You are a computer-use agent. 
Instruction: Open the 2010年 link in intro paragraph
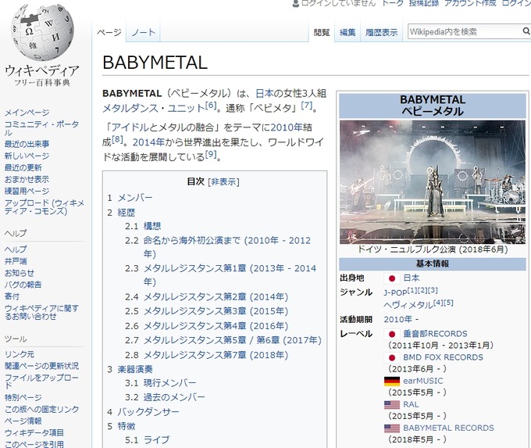point(287,127)
